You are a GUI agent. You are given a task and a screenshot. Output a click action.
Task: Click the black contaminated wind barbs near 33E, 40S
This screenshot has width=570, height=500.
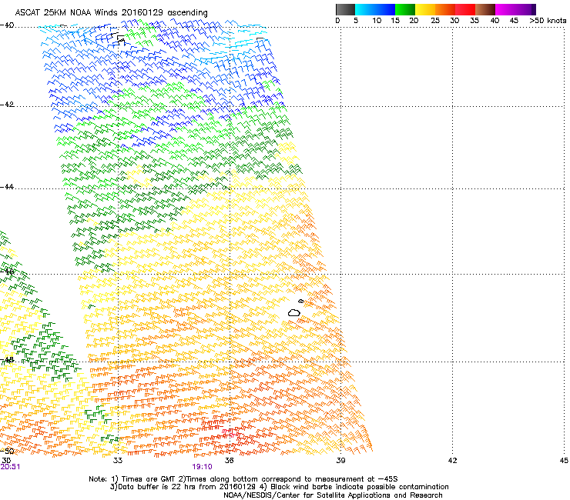click(119, 38)
